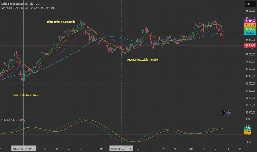This screenshot has width=257, height=152.
Task: Select the 'secondo sottociclo mensile' text annotation
Action: pyautogui.click(x=143, y=59)
